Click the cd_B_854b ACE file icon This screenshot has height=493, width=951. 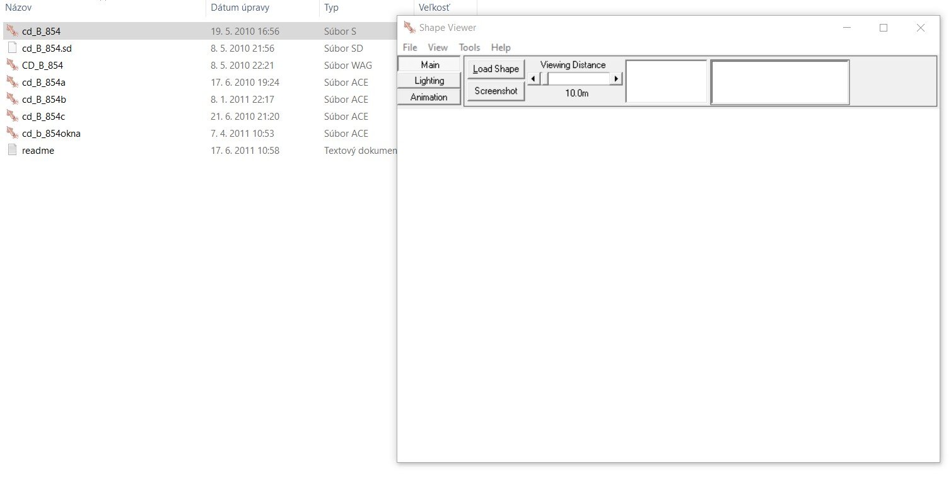pyautogui.click(x=11, y=99)
